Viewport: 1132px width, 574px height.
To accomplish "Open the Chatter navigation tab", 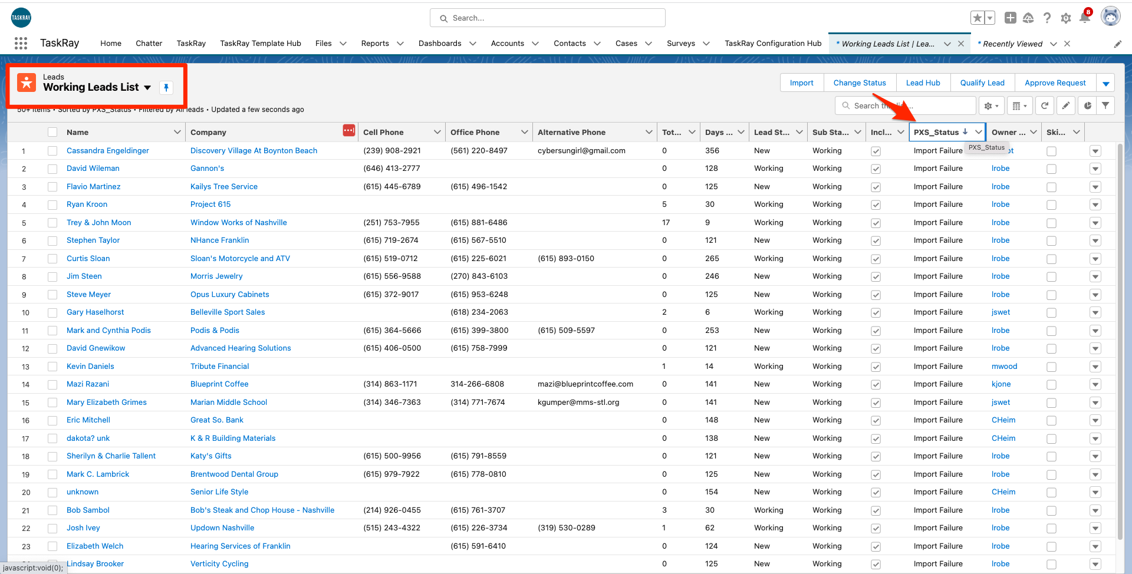I will [149, 44].
